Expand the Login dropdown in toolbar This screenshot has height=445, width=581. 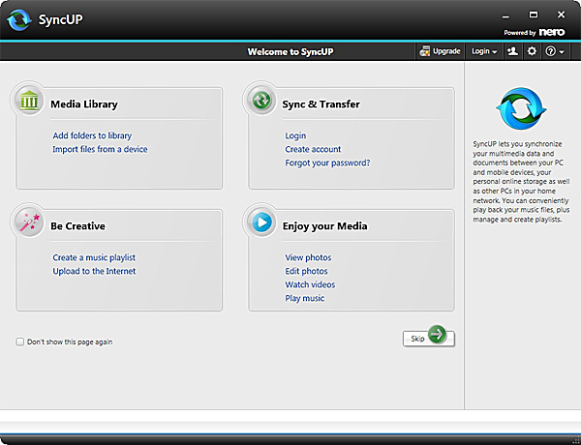pos(483,50)
